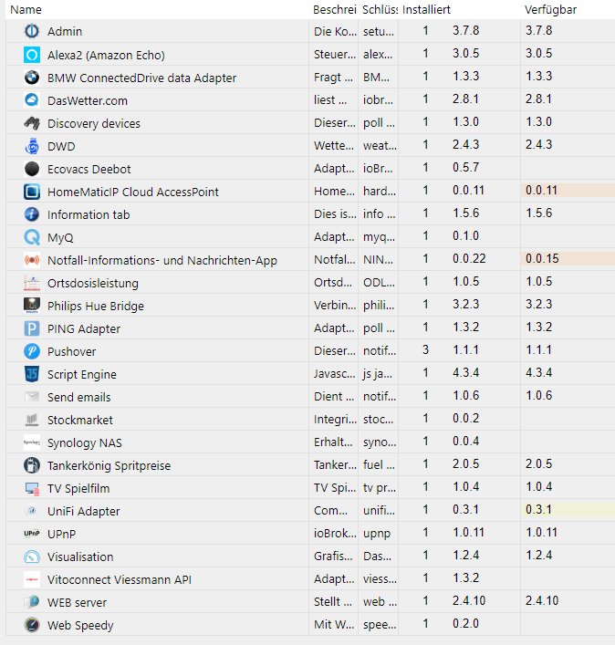This screenshot has height=645, width=615.
Task: Sort by the Verfügbar column header
Action: coord(550,9)
